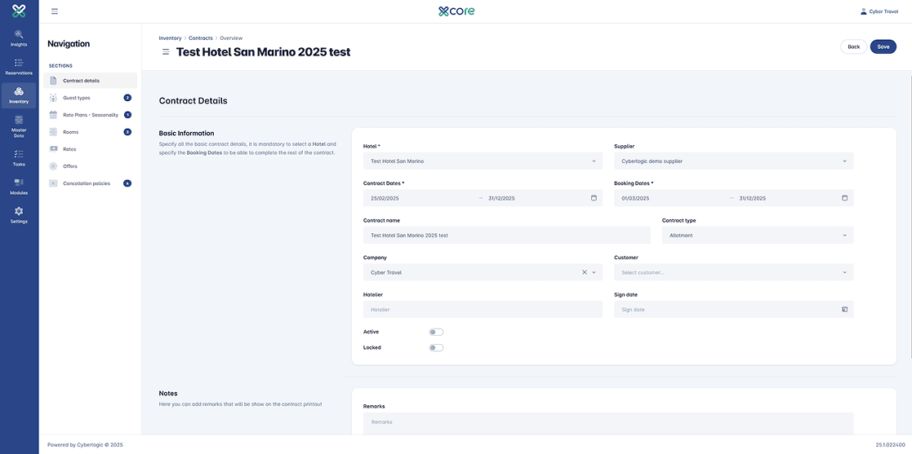The image size is (912, 454).
Task: Open Insights from the left sidebar
Action: 19,37
